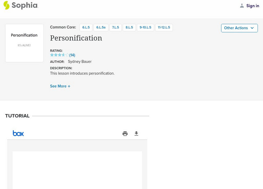Click the Box logo
The height and width of the screenshot is (189, 263).
tap(18, 133)
